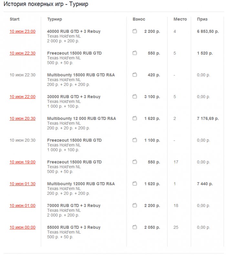
Task: Click wallet icon for Multibounty 12 000 RUB row
Action: tap(135, 119)
